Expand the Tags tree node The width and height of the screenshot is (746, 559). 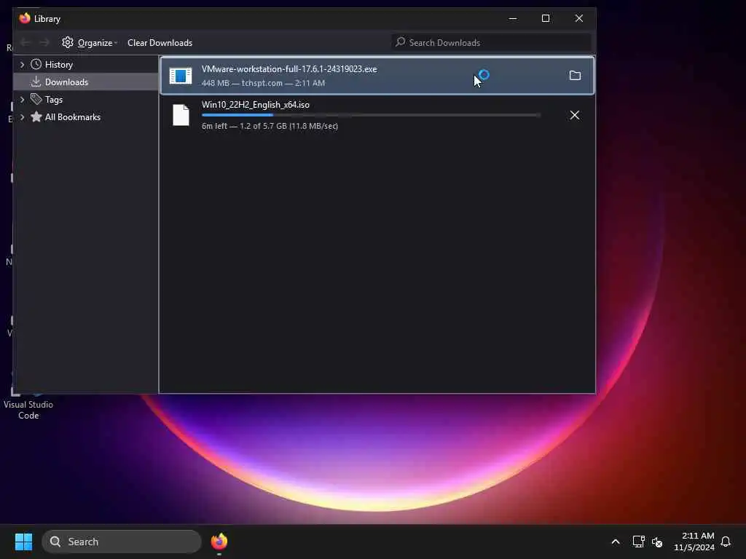[22, 100]
